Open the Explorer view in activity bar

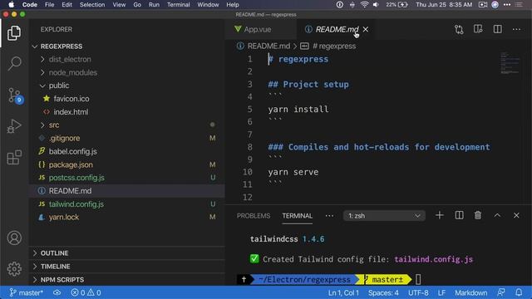coord(14,33)
